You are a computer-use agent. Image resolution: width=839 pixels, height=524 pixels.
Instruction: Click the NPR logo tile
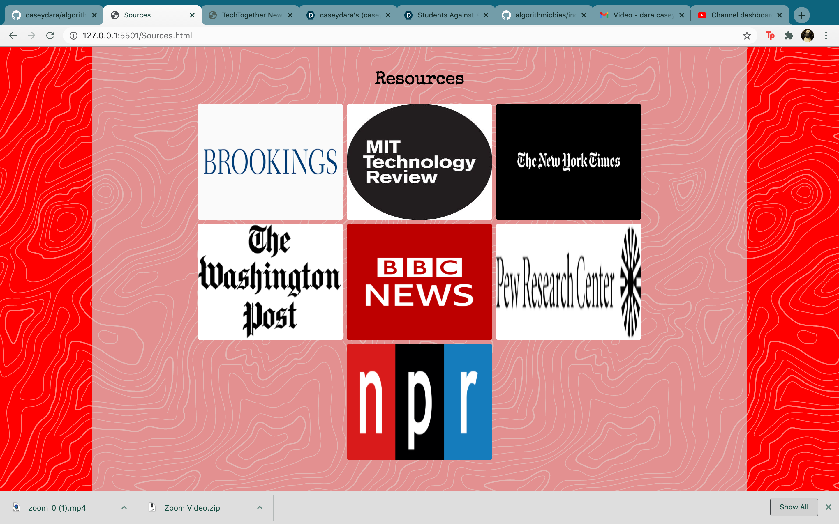[x=419, y=401]
